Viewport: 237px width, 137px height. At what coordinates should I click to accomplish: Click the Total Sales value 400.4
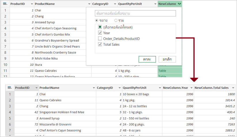215,112
